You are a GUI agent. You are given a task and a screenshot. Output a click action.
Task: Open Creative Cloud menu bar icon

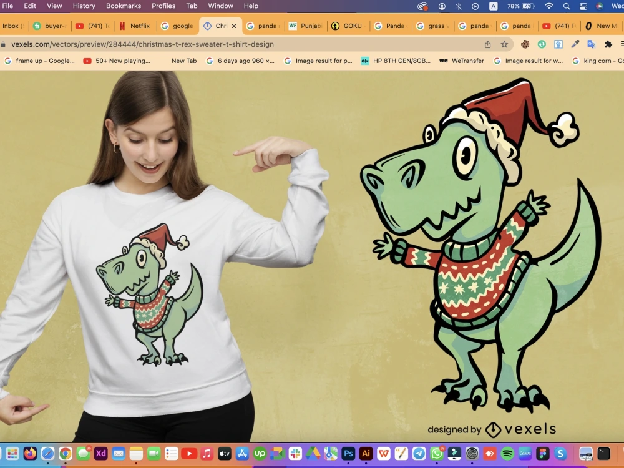coord(422,6)
